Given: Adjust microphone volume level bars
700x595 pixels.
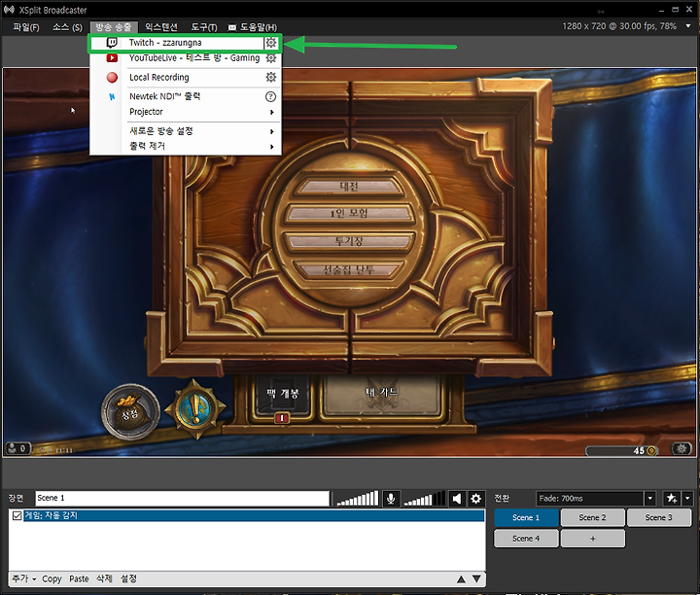Looking at the screenshot, I should 358,498.
